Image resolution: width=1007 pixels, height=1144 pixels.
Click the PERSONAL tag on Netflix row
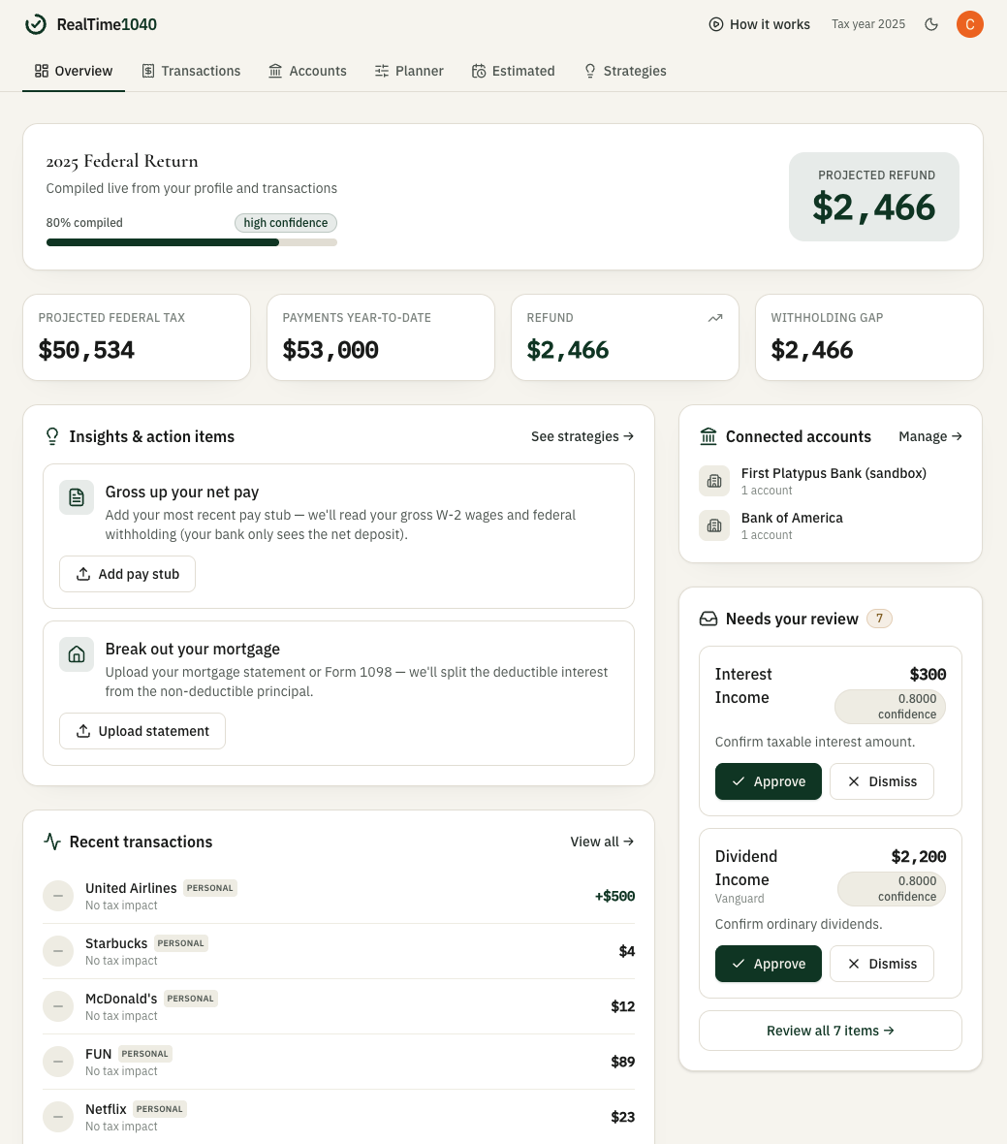(160, 1109)
